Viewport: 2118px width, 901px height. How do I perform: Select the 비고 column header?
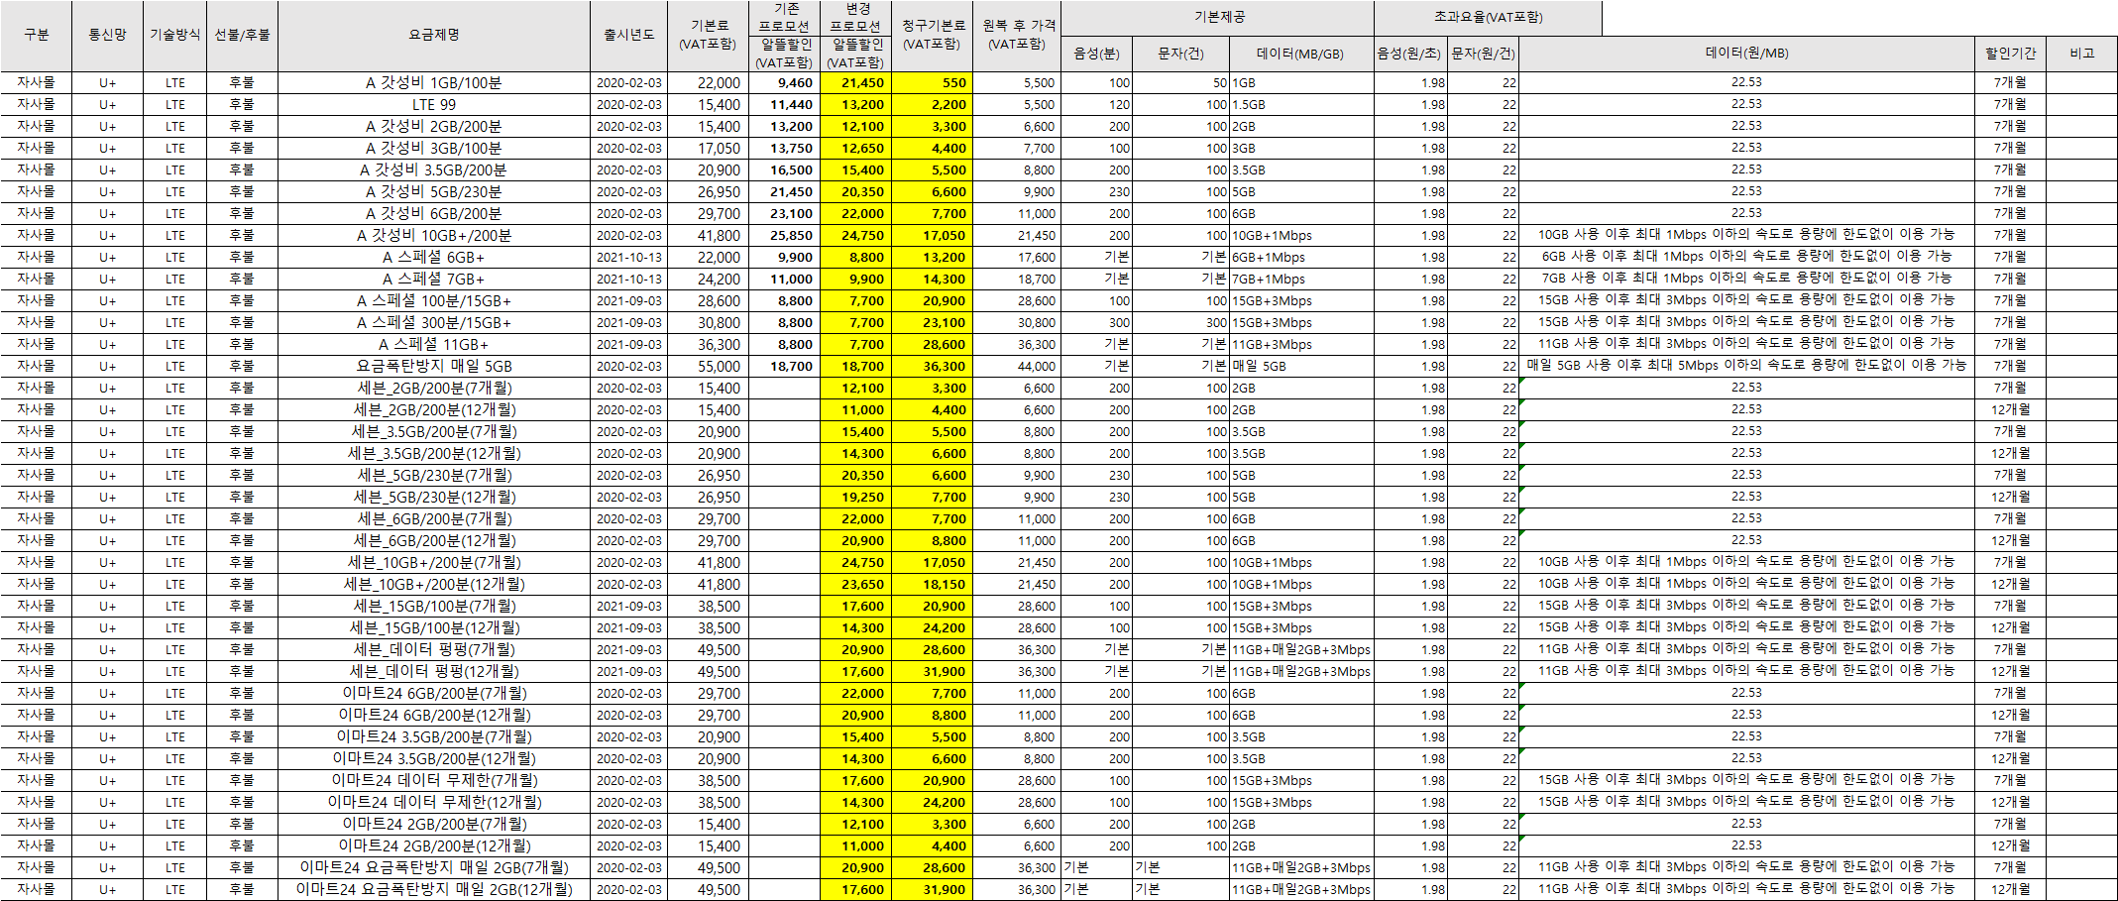(x=2081, y=54)
